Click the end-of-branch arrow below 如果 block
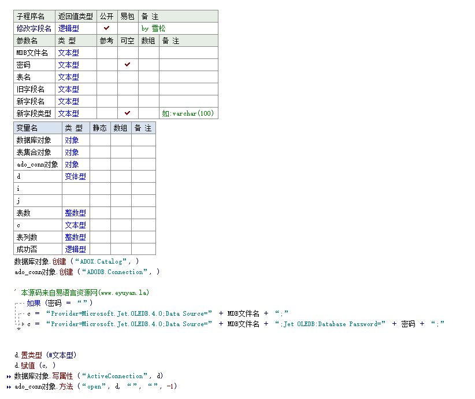Viewport: 475px width, 399px height. click(x=19, y=328)
